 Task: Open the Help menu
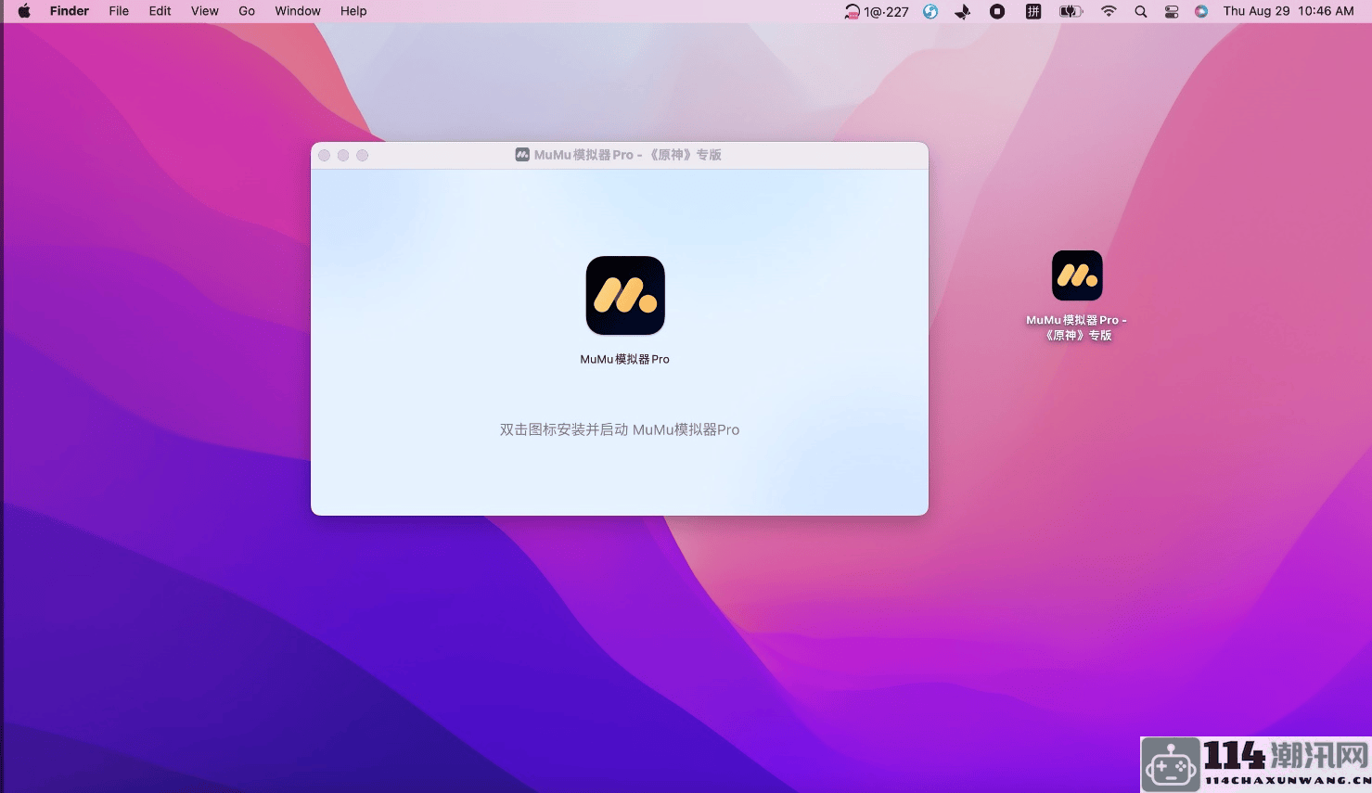(353, 11)
